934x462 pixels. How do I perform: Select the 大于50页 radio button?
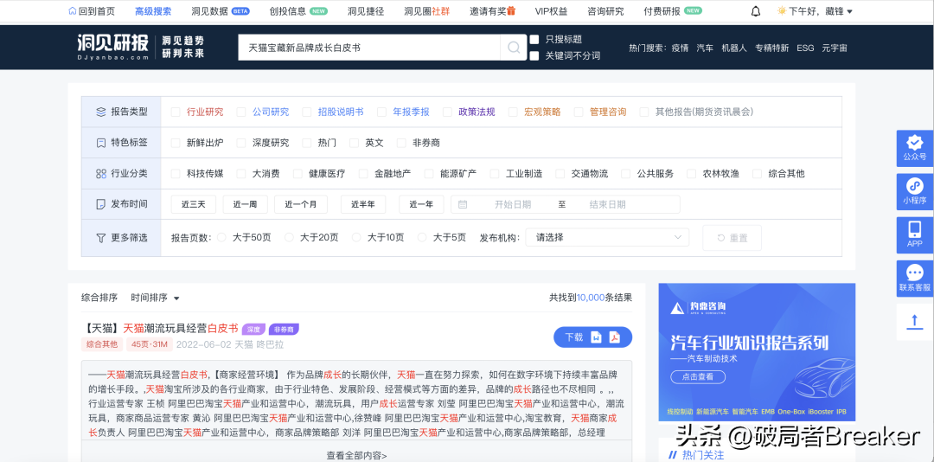click(221, 237)
